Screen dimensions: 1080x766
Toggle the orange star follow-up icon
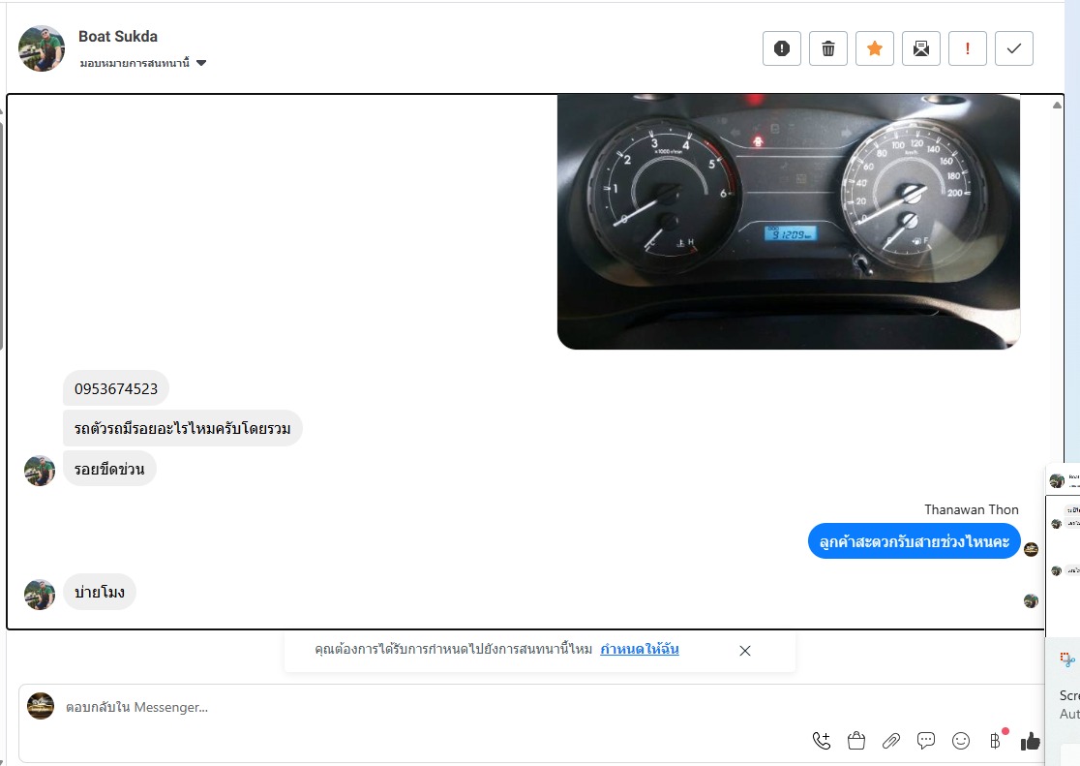[x=875, y=48]
